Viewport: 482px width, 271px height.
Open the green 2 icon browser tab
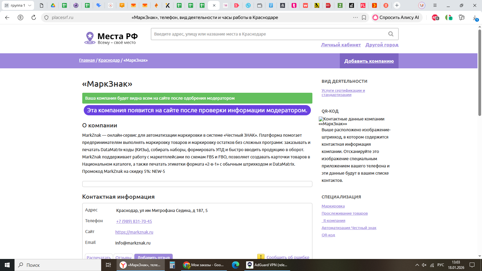tap(340, 5)
